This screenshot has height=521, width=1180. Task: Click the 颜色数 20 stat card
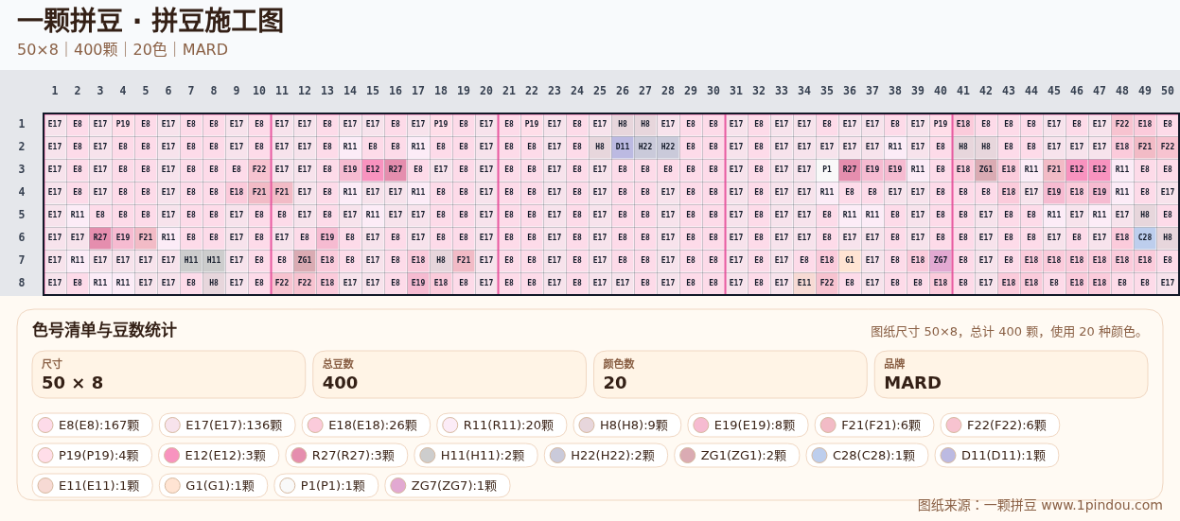pos(731,374)
